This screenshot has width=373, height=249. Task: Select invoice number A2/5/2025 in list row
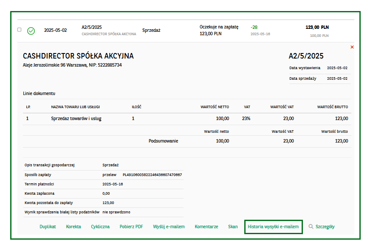click(92, 27)
